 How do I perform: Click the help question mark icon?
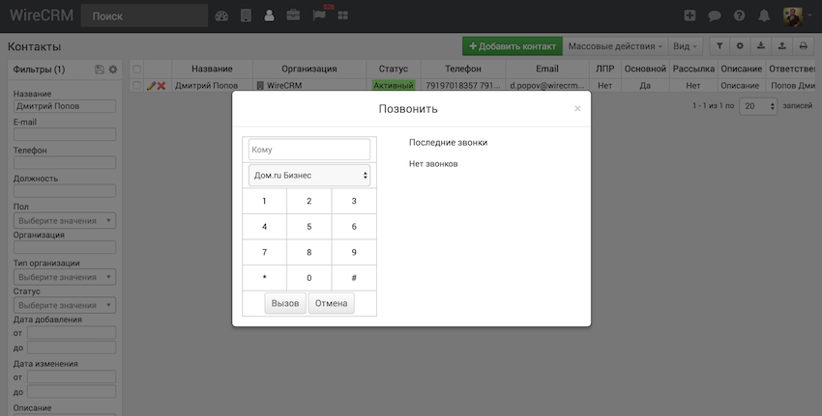click(740, 15)
